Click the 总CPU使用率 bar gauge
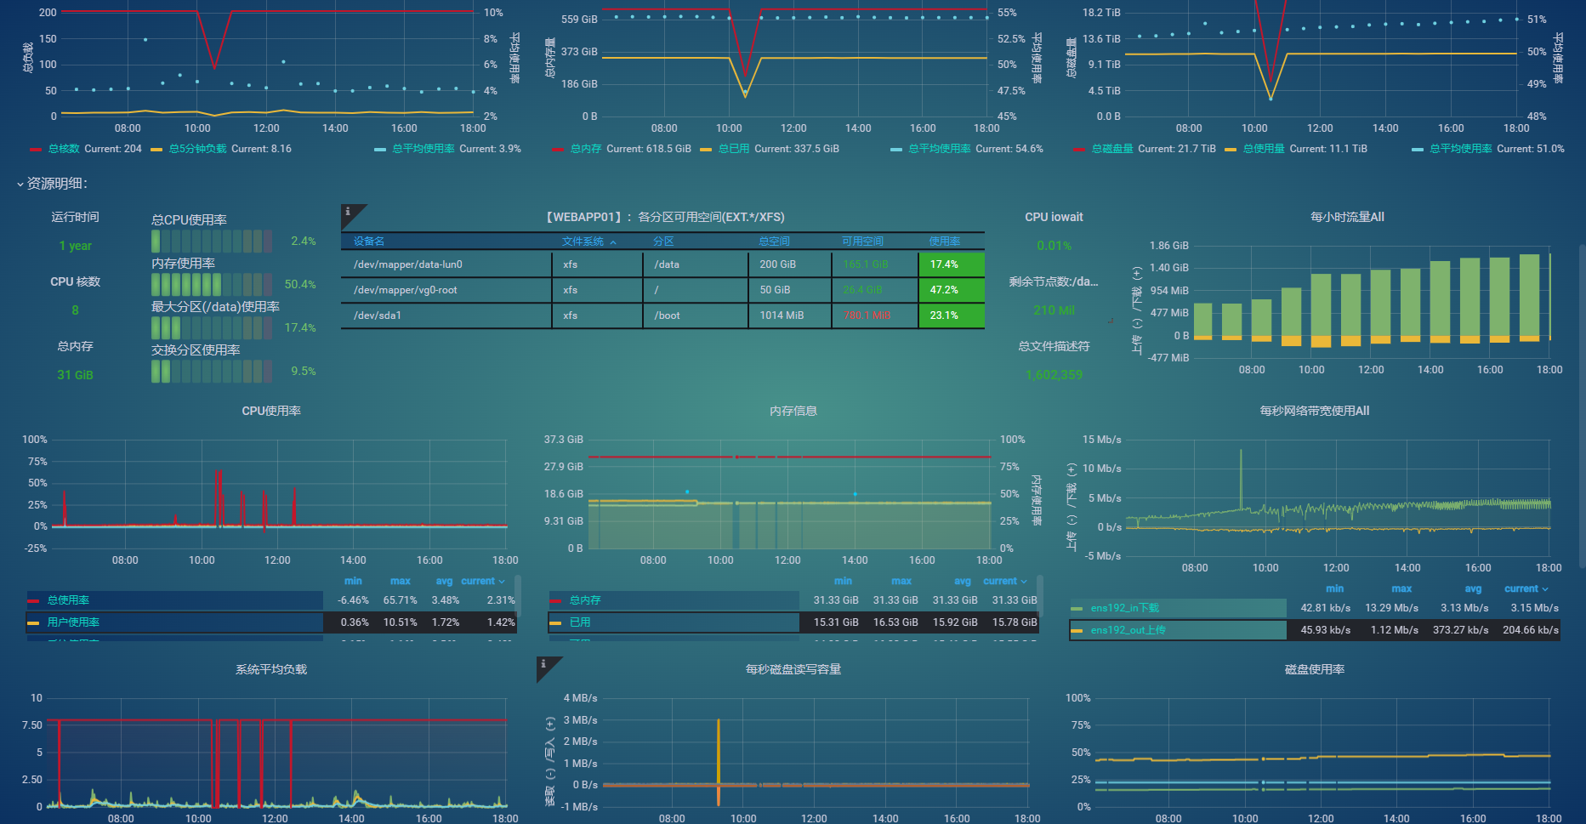Viewport: 1586px width, 824px height. [x=212, y=242]
